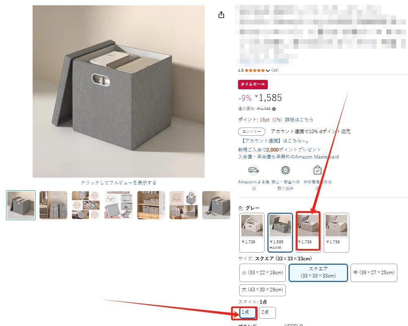Screen dimensions: 408x326
Task: Click the Amazon delivery truck icon
Action: tap(254, 170)
